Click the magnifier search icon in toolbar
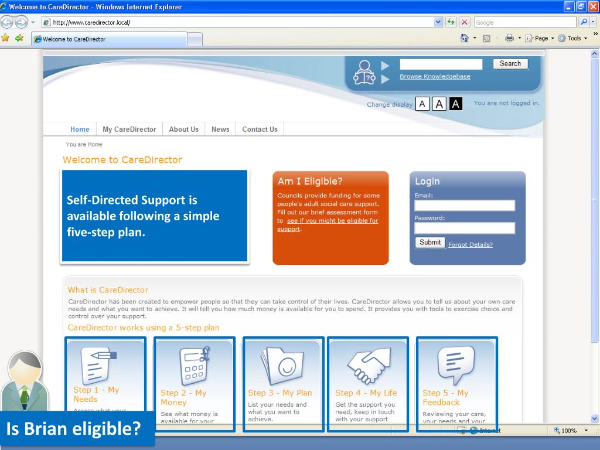The height and width of the screenshot is (450, 600). [x=584, y=22]
